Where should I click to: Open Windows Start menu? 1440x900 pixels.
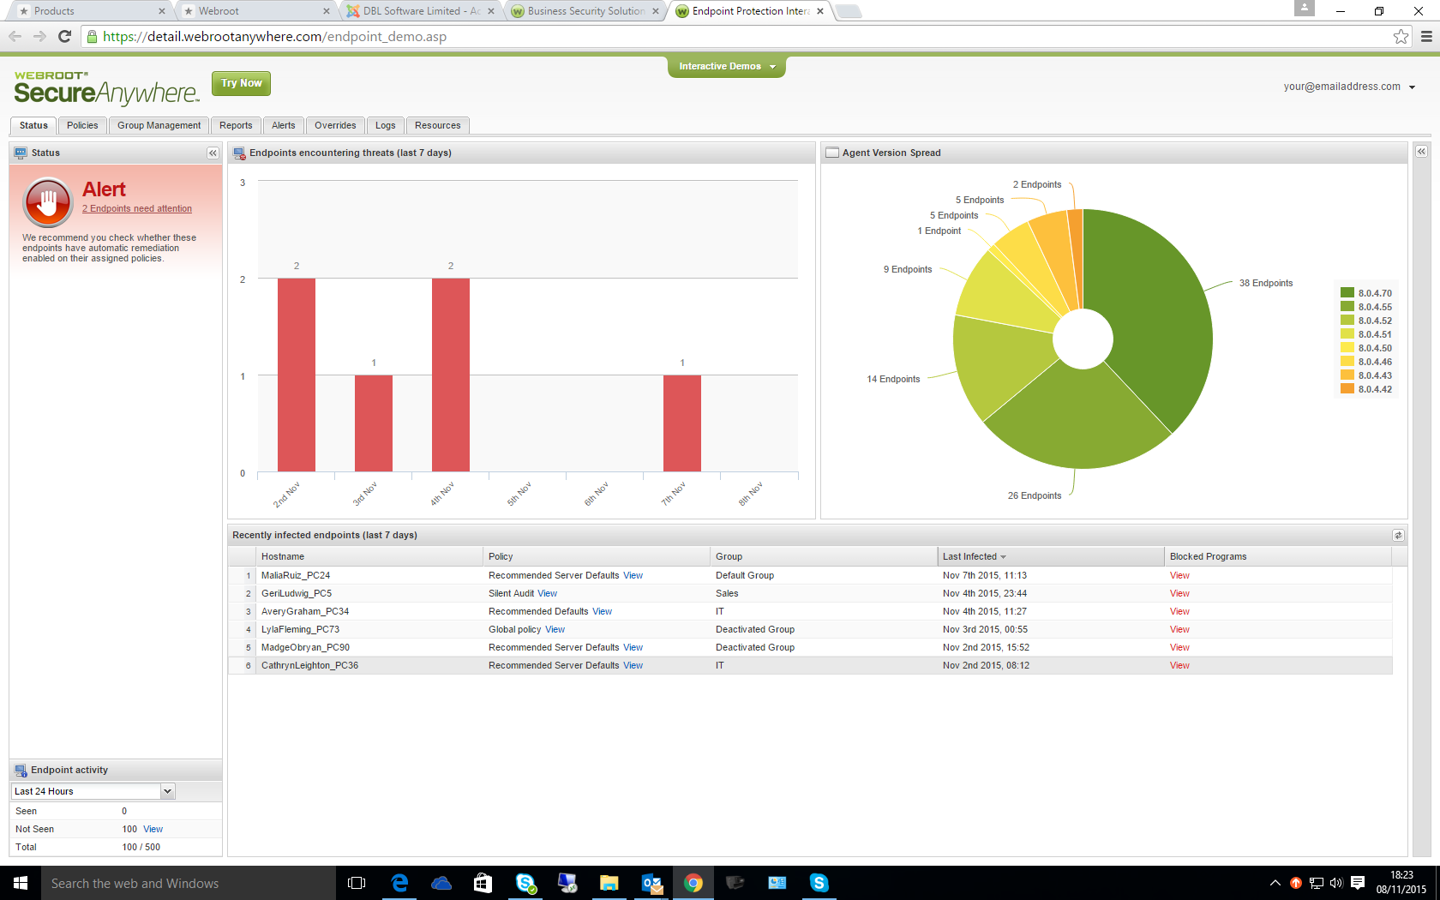[21, 883]
